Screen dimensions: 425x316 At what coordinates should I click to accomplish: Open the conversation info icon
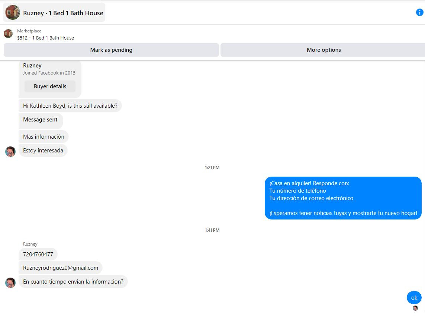pos(419,12)
